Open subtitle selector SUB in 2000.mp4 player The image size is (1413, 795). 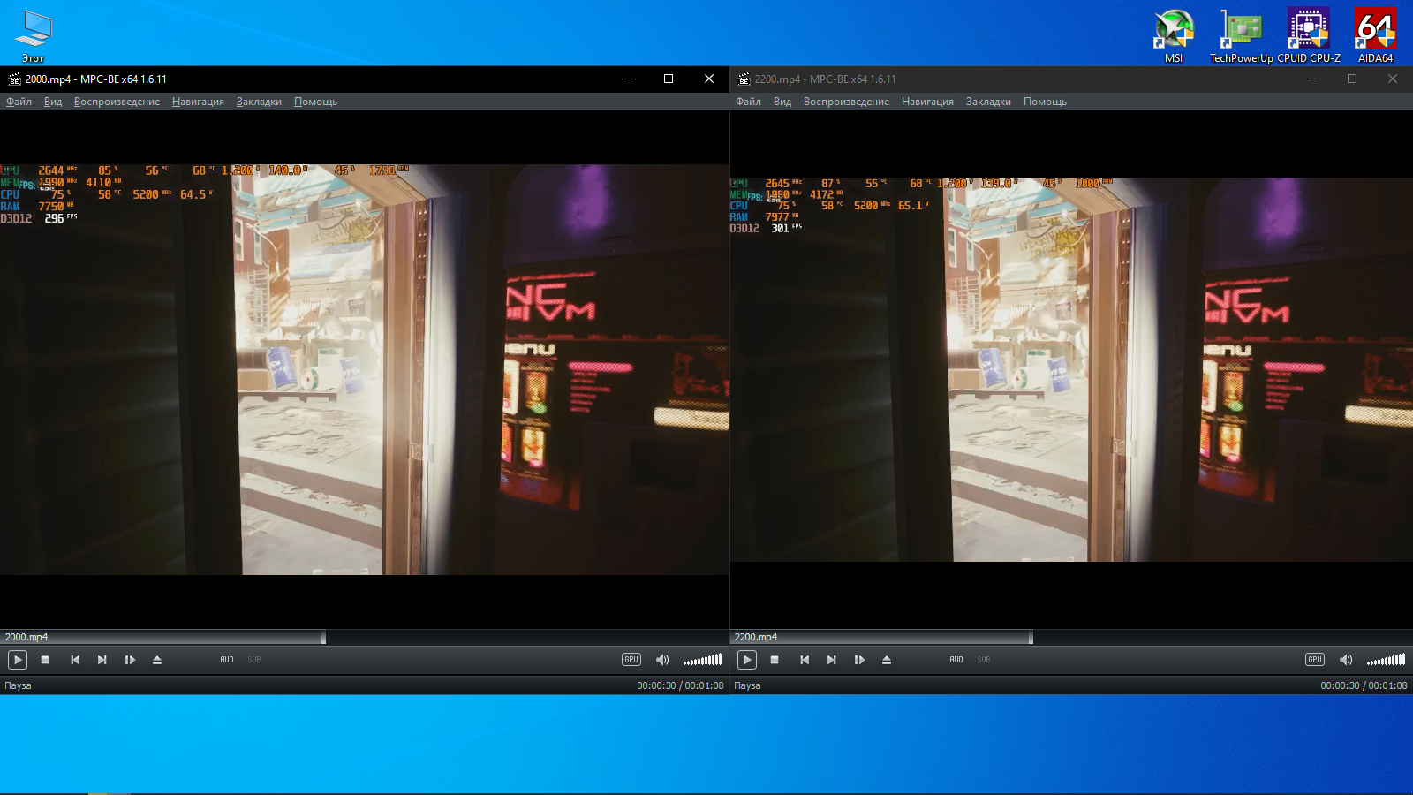(x=254, y=660)
